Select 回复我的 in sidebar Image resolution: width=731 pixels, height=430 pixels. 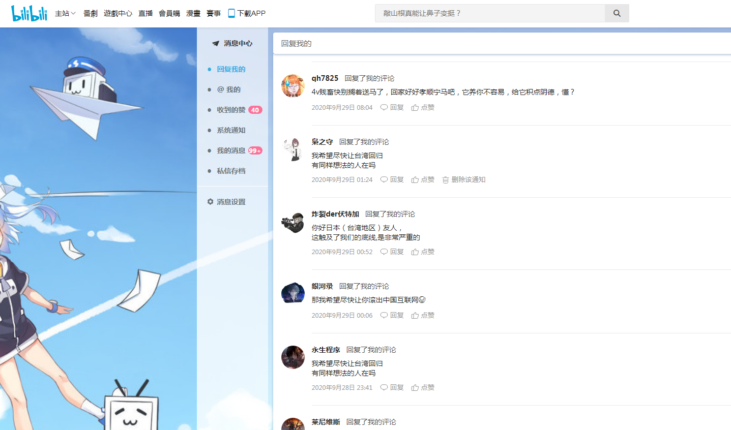[231, 69]
